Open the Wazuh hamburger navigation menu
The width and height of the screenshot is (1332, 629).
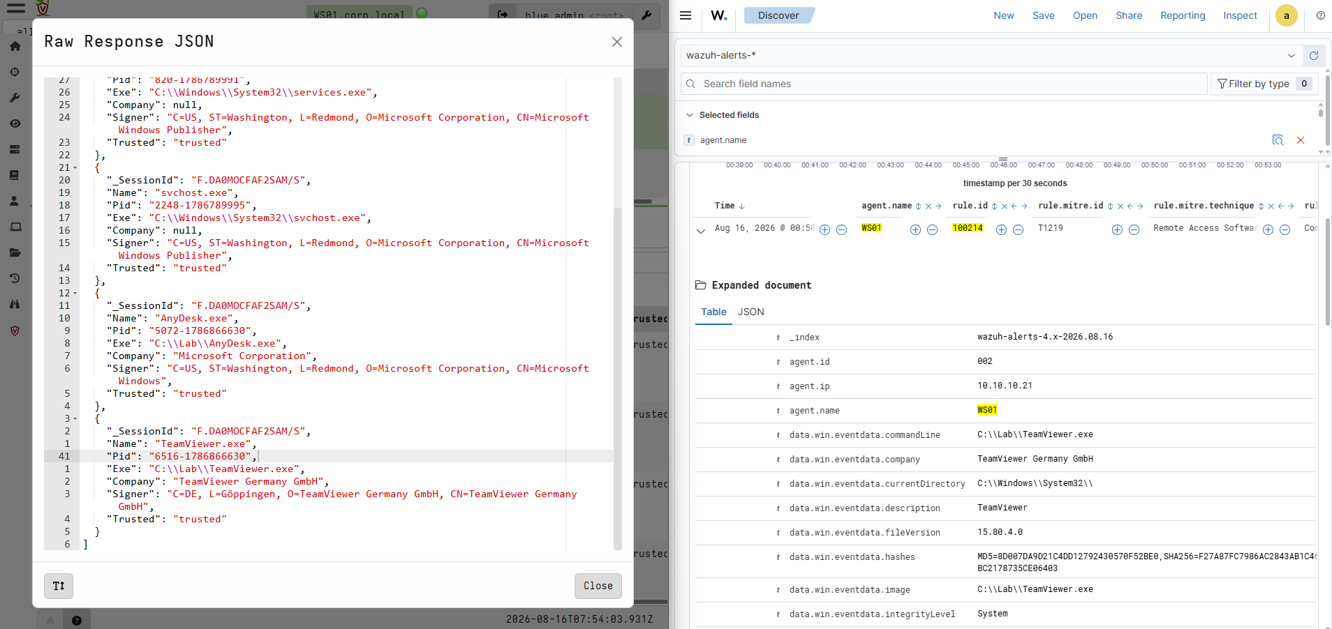pyautogui.click(x=686, y=15)
